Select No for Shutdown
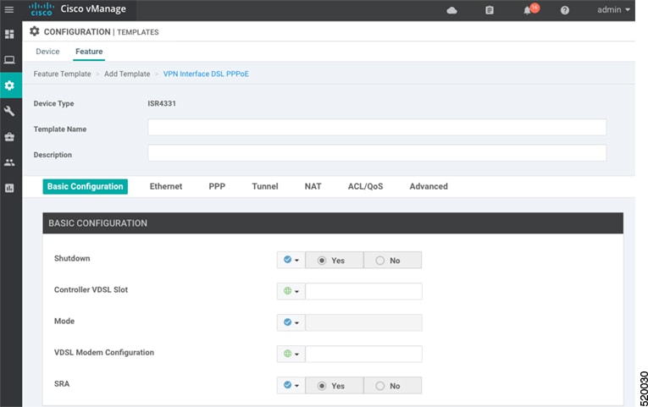648x407 pixels. [x=392, y=261]
